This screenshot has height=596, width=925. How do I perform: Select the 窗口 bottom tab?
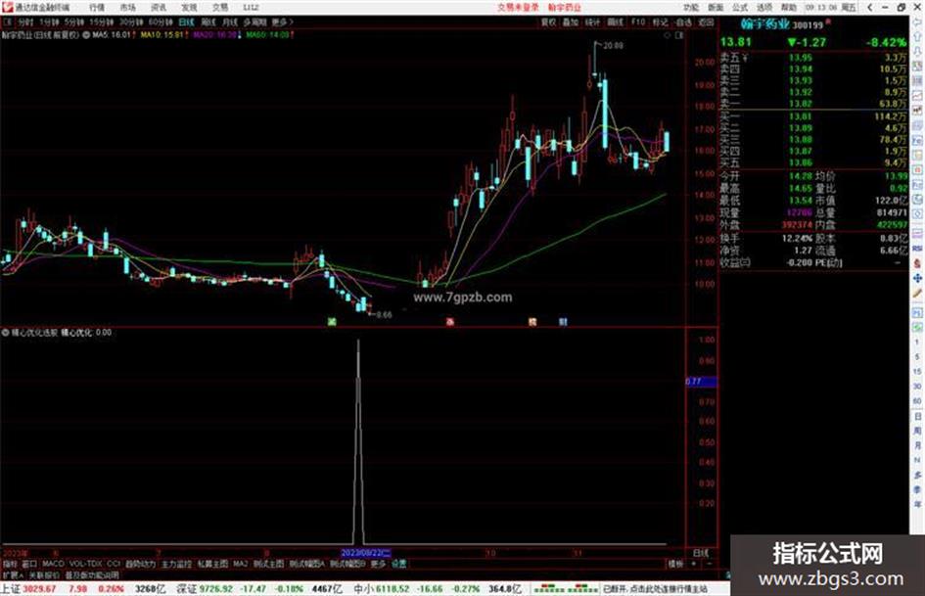29,564
